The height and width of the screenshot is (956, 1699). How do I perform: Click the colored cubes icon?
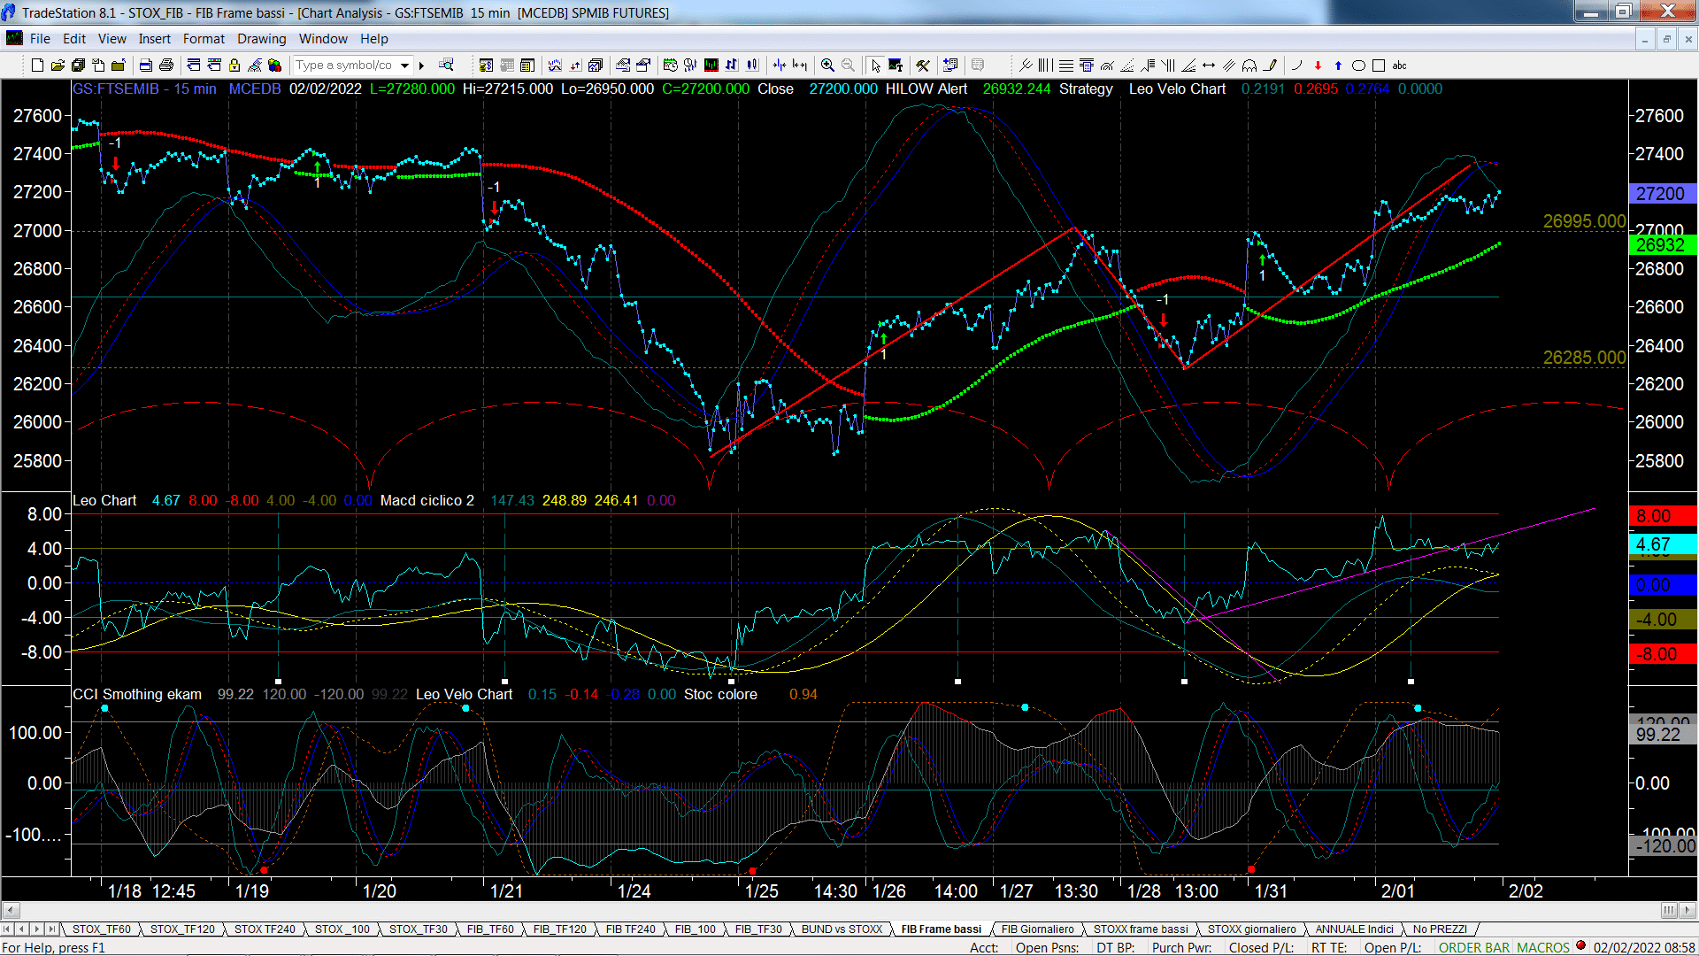tap(274, 66)
